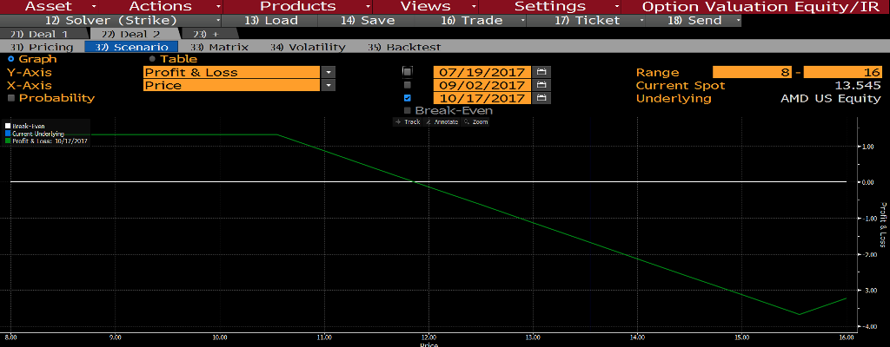Edit the 09/02/2017 date field
The height and width of the screenshot is (347, 890).
pyautogui.click(x=482, y=85)
